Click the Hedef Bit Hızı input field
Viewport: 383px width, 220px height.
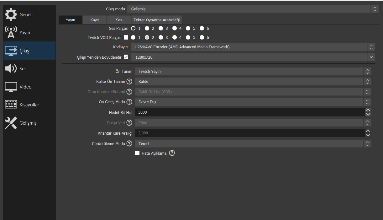(249, 112)
